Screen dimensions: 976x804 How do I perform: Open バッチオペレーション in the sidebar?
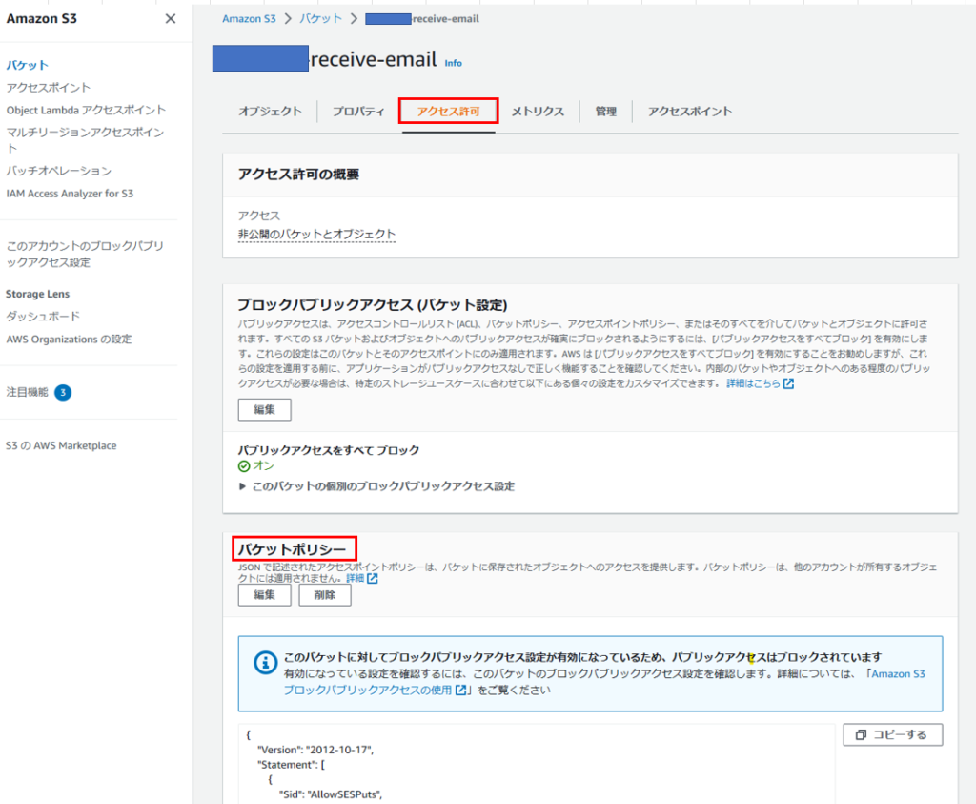[59, 171]
